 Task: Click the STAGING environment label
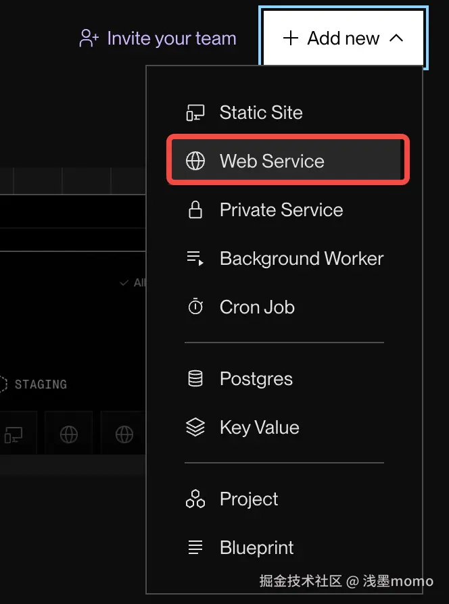(41, 384)
